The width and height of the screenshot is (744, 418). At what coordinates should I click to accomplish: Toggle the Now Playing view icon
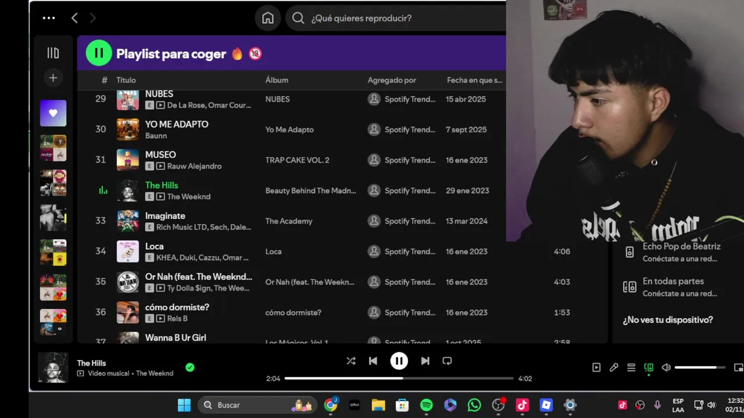[596, 367]
